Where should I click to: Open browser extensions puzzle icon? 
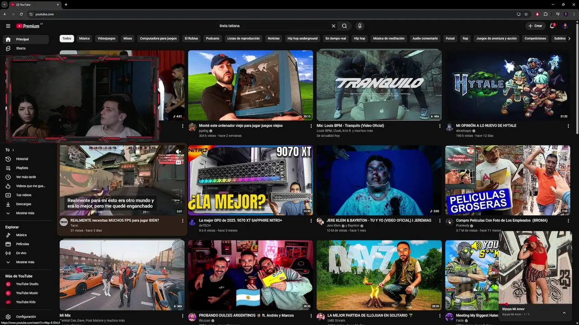pos(546,14)
